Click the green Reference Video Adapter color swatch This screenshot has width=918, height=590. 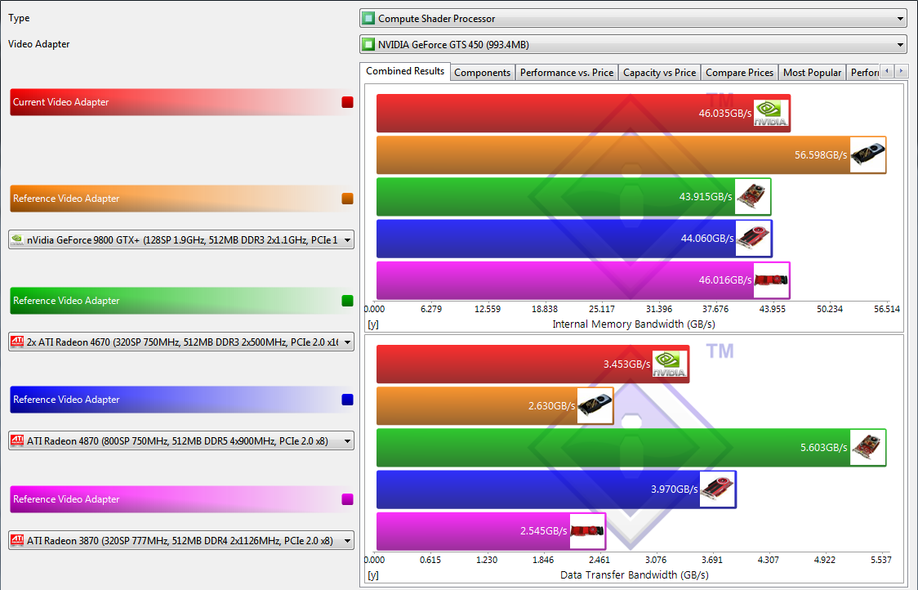point(347,301)
